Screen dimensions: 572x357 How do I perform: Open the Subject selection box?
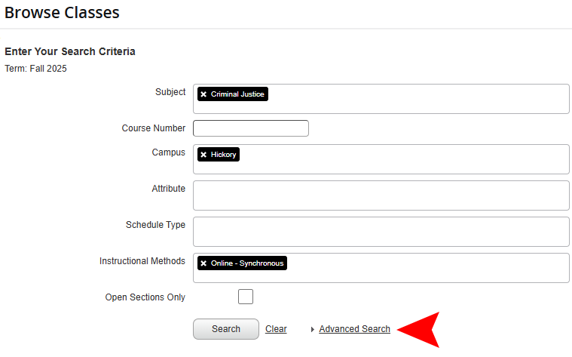tap(381, 99)
